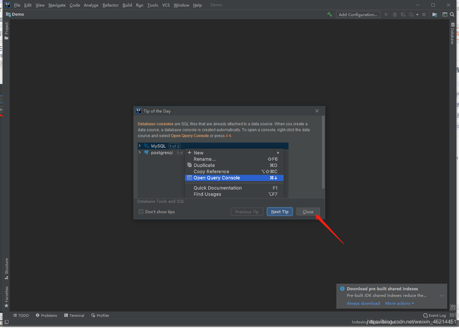Viewport: 459px width, 328px height.
Task: Open the Run menu
Action: (140, 5)
